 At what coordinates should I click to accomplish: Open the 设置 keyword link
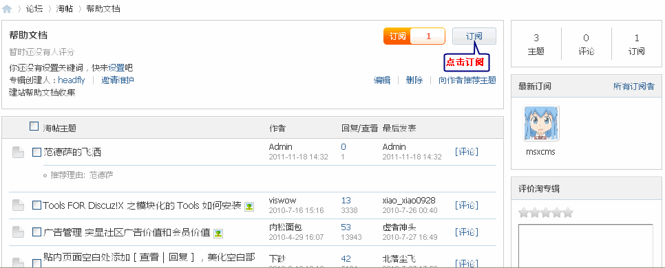click(116, 68)
